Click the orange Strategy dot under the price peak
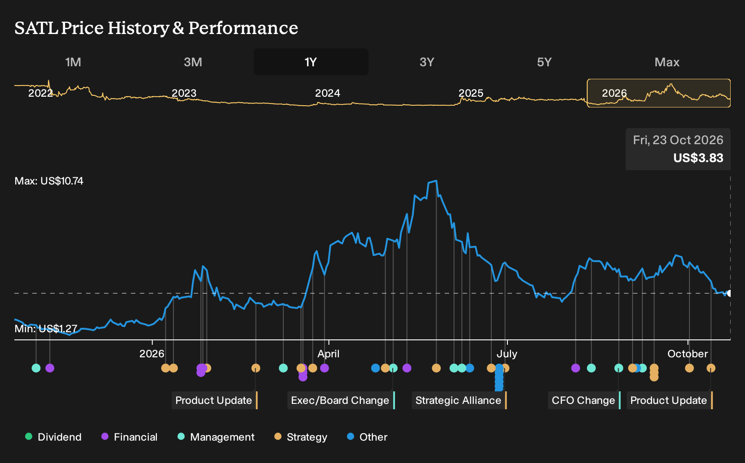 (x=436, y=368)
